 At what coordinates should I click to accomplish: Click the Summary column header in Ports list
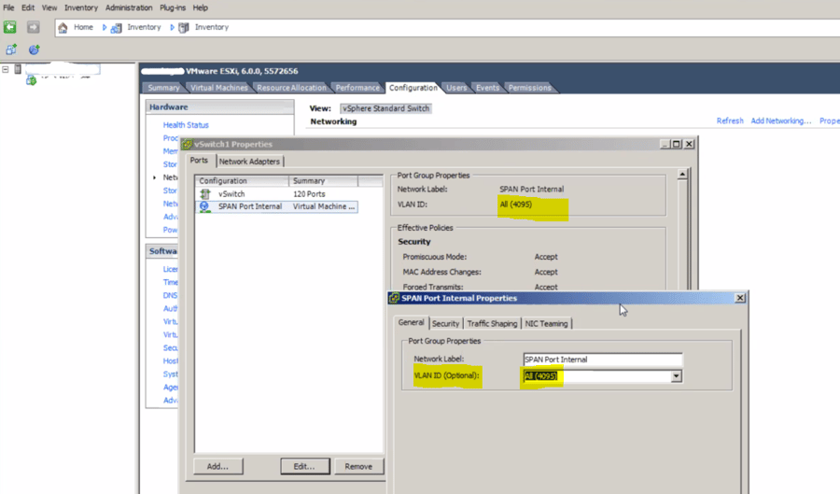coord(324,181)
